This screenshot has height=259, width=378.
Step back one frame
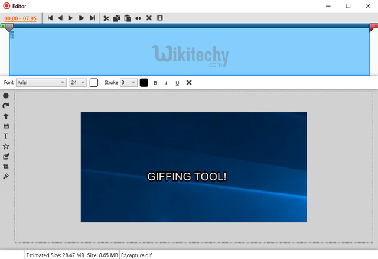point(60,18)
